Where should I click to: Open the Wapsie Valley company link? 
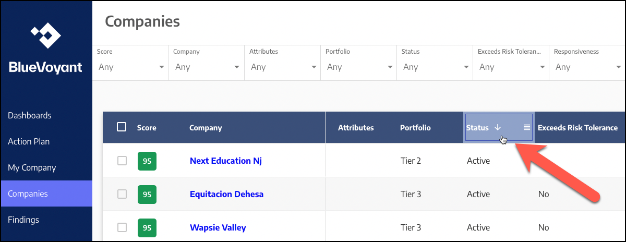point(218,227)
